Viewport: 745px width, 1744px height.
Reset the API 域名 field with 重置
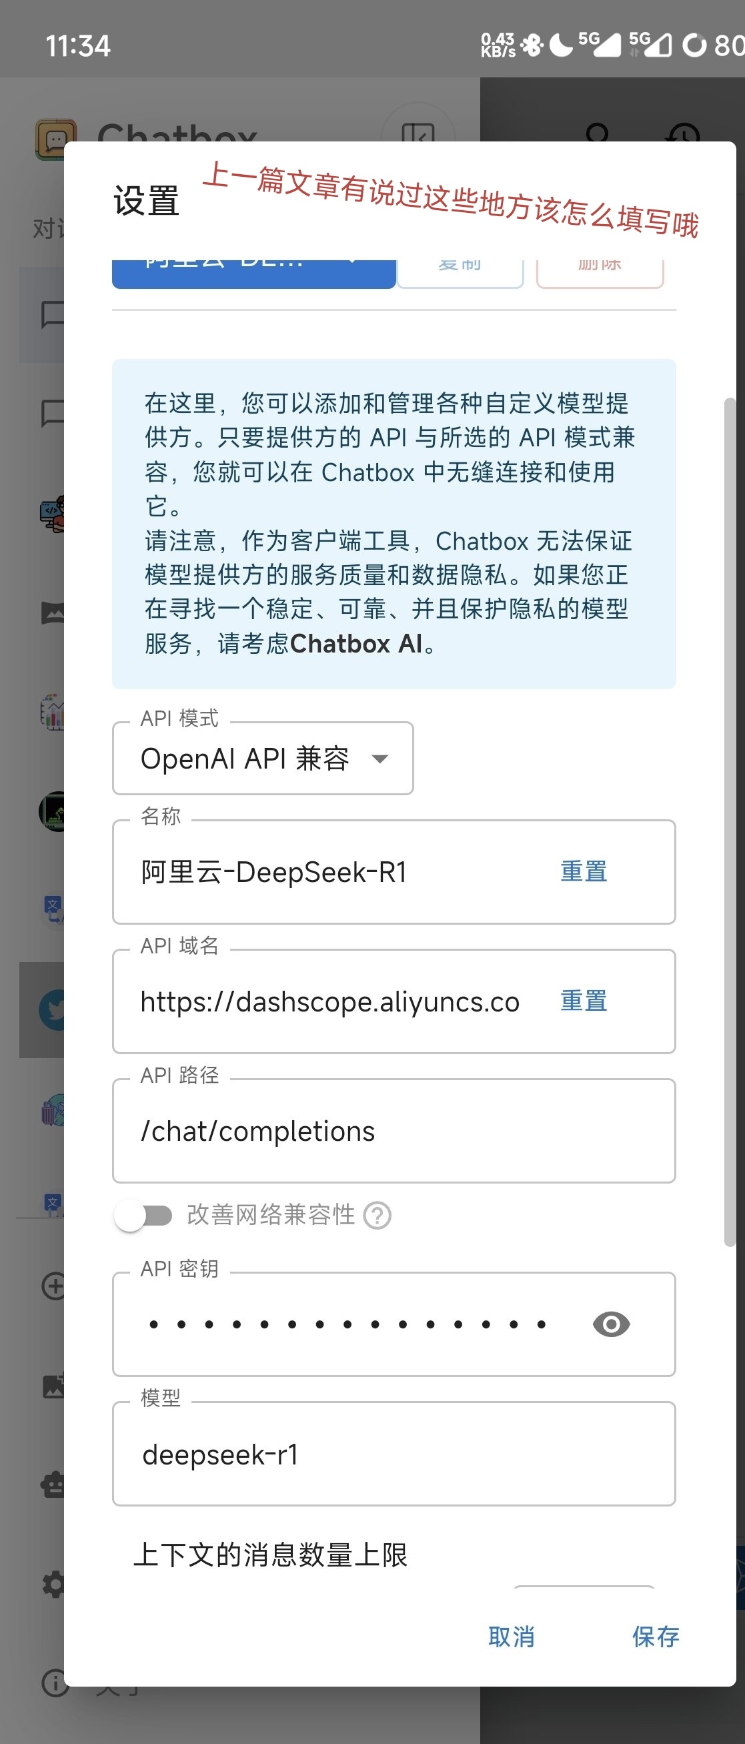584,1001
